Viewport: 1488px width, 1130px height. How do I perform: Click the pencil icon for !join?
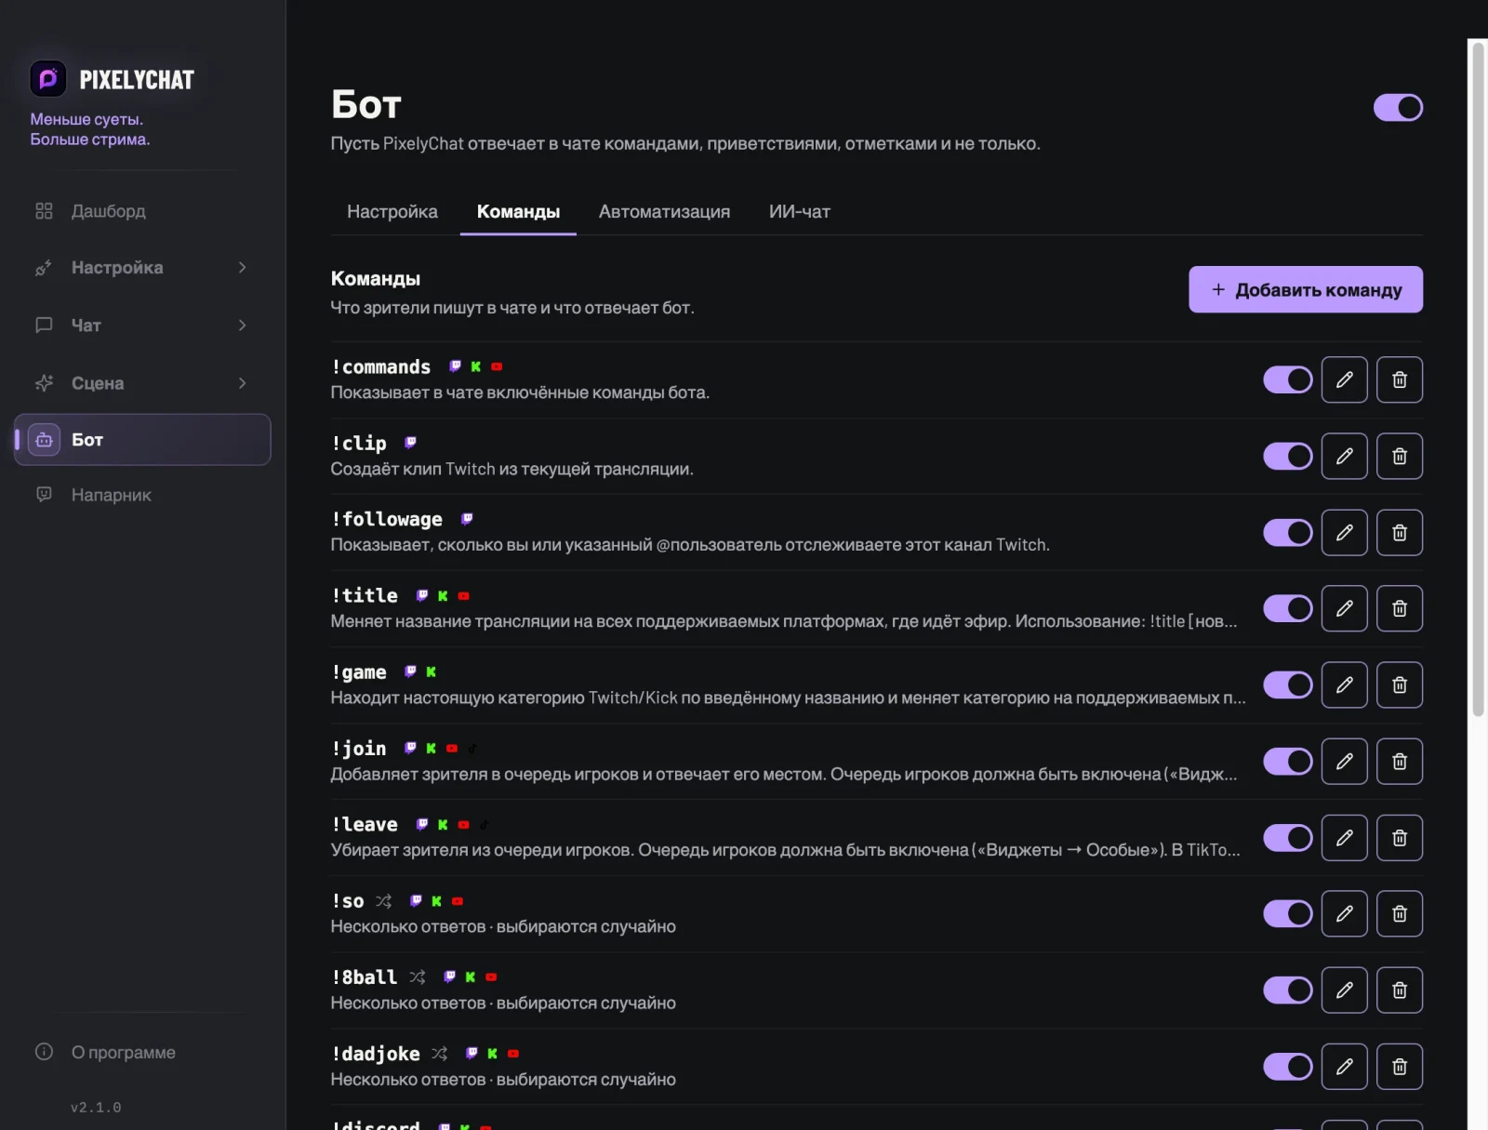(x=1344, y=762)
